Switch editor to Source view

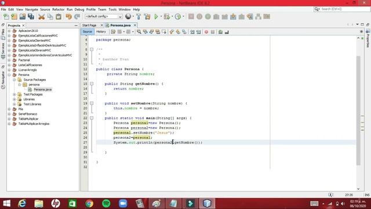pos(88,32)
